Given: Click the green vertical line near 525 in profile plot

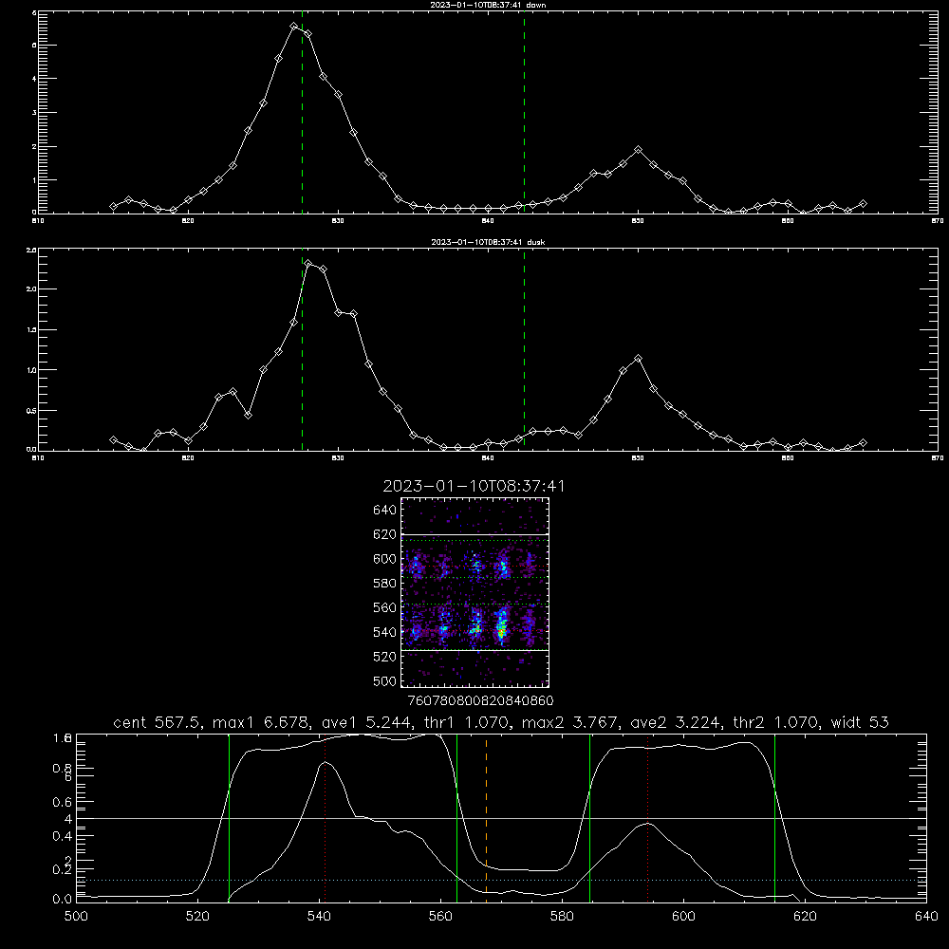Looking at the screenshot, I should point(229,817).
